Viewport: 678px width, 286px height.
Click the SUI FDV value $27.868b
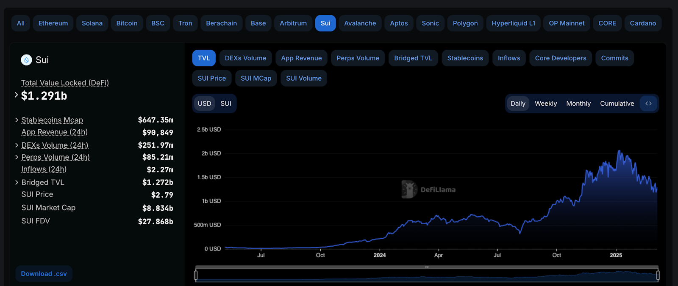click(156, 221)
